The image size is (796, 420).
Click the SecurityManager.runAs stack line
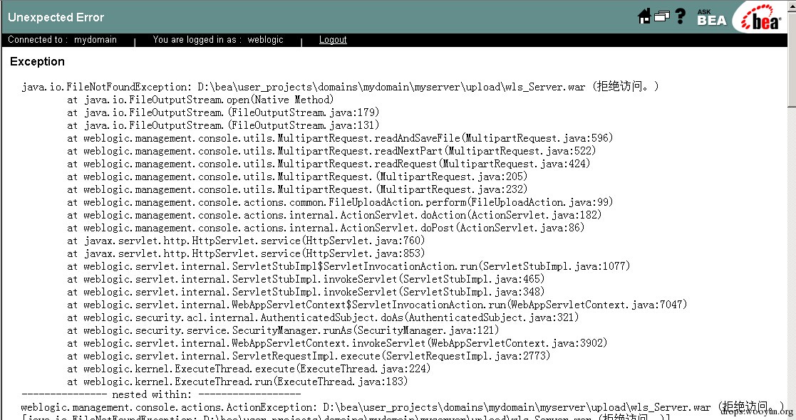point(284,330)
